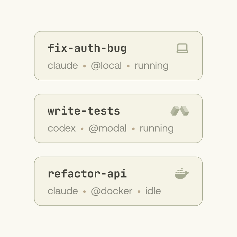The height and width of the screenshot is (237, 237).
Task: Click the codex agent label under write-tests
Action: point(61,128)
